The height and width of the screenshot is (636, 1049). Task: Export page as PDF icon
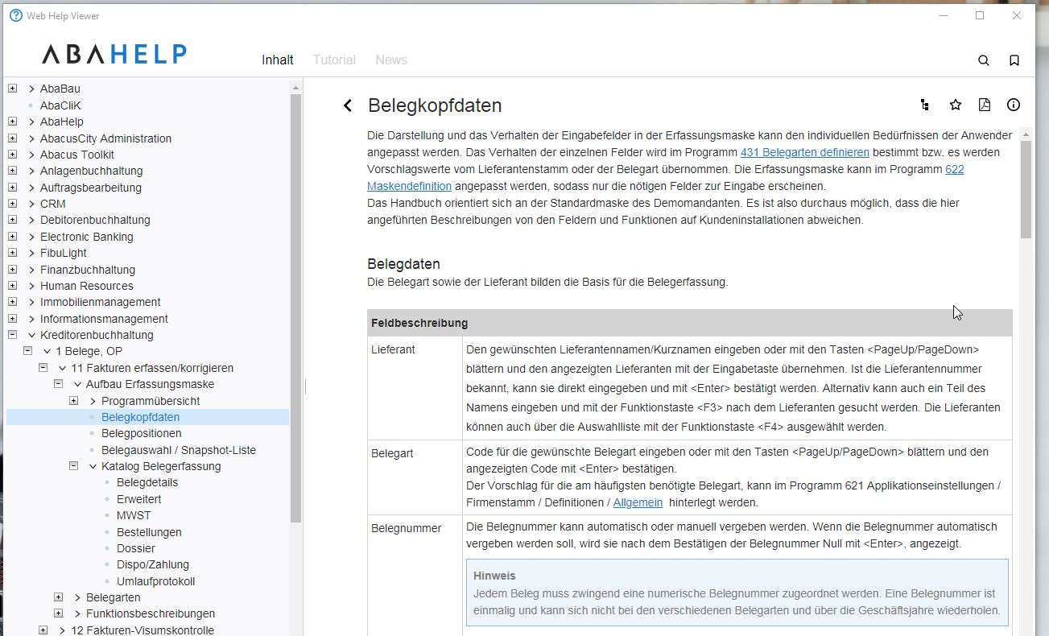[x=984, y=105]
